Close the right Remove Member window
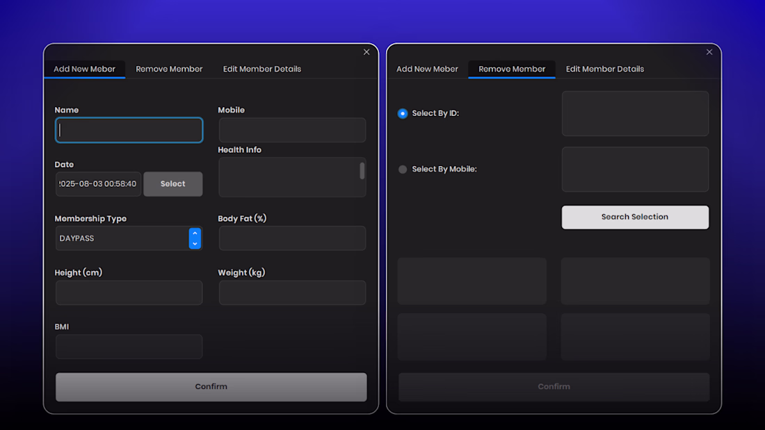 (709, 52)
